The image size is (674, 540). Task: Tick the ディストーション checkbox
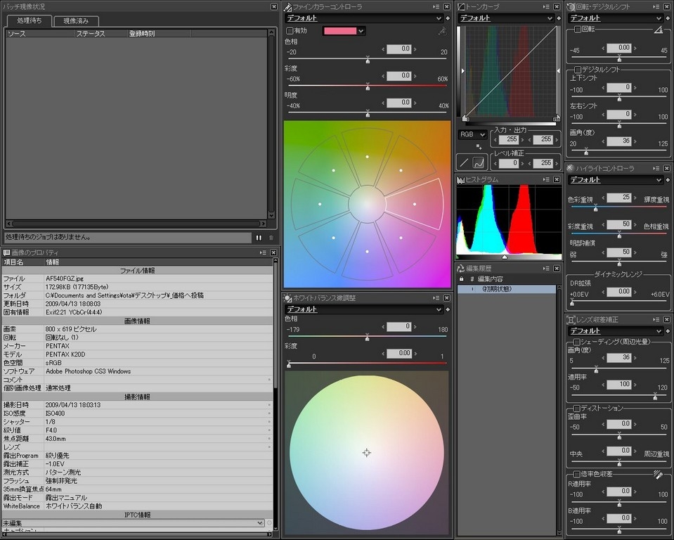point(578,408)
